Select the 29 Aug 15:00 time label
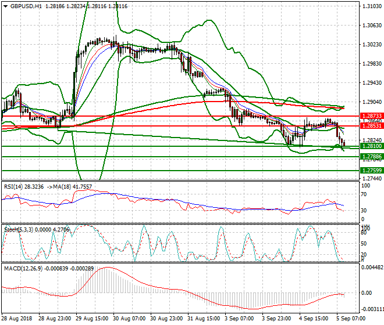384x325 pixels. tap(91, 319)
